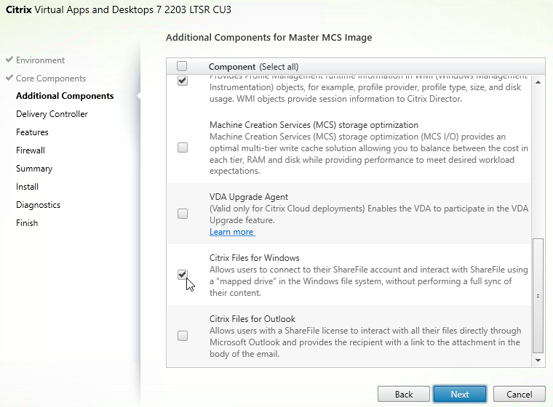The image size is (553, 407).
Task: Jump to the Firewall step
Action: 31,150
